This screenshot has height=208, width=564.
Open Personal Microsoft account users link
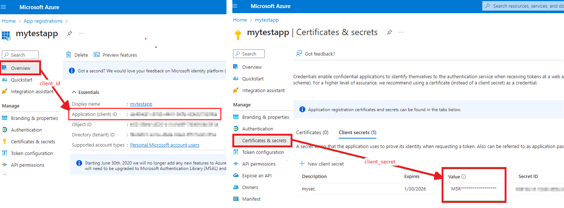click(165, 145)
